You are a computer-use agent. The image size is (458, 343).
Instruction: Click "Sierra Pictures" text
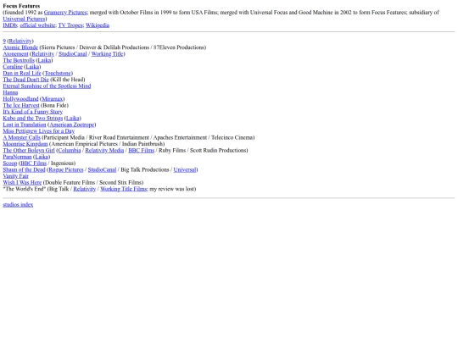(58, 47)
